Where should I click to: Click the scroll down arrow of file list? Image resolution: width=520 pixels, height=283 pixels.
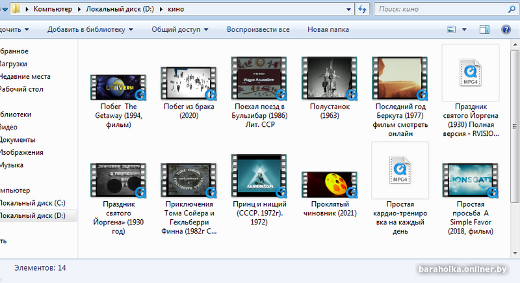tap(515, 254)
